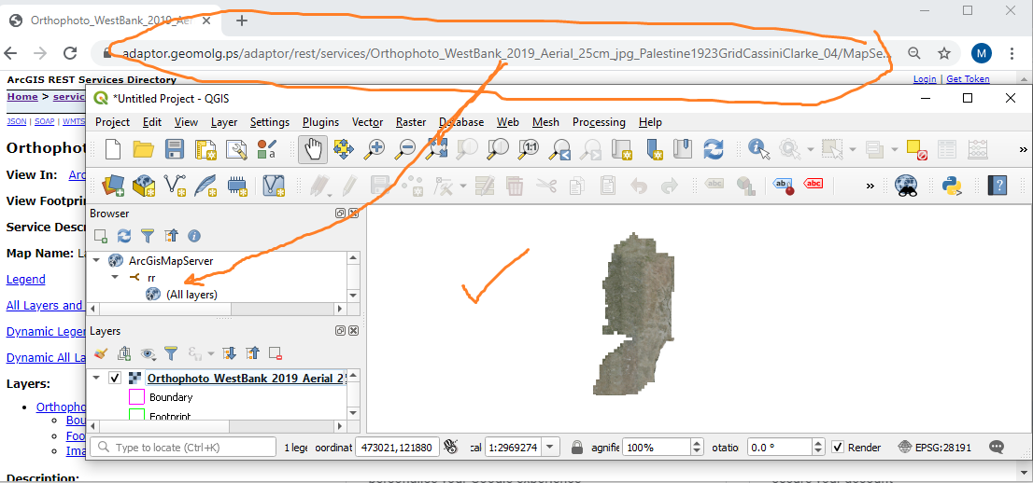
Task: Click Add Group icon in Layers panel
Action: [x=124, y=354]
